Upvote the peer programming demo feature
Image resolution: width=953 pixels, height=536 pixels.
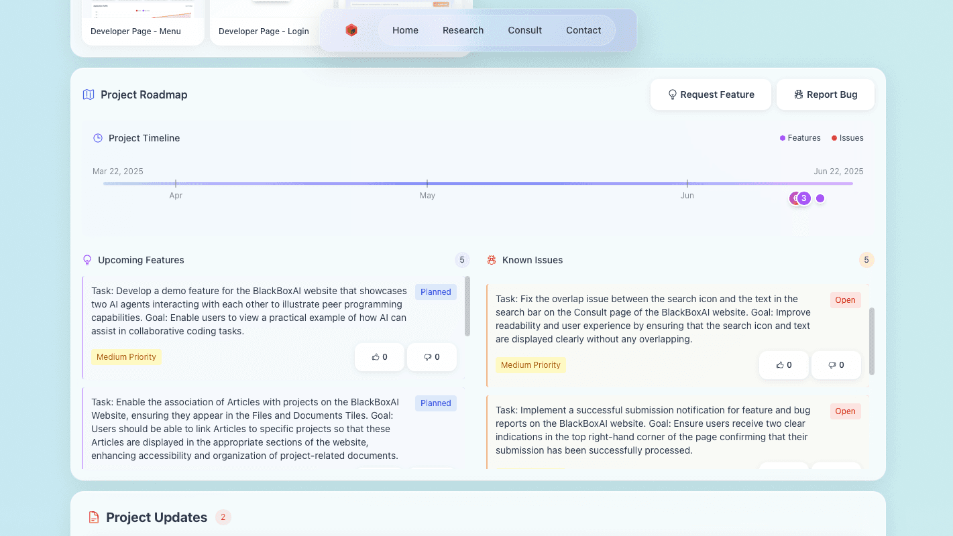[379, 357]
